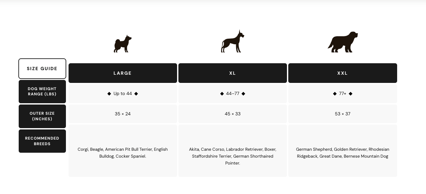Click the diamond left of 77+
Screen dimensions: 426x194
(x=335, y=94)
